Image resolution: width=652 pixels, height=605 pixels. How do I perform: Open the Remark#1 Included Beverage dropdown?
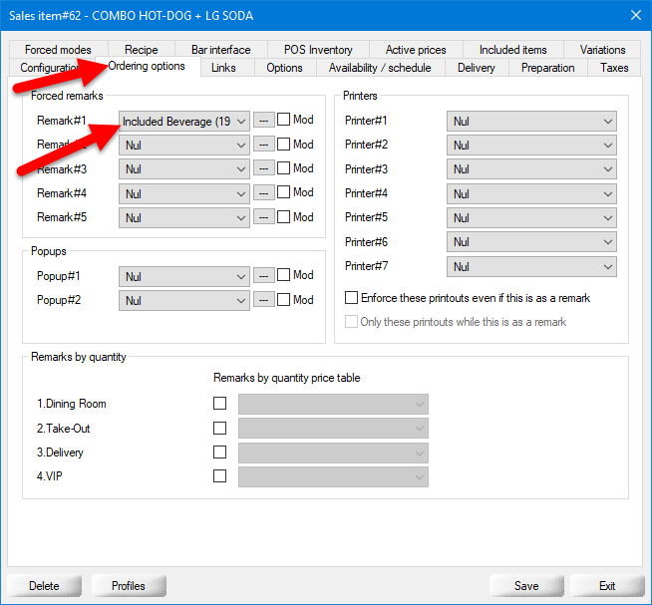coord(183,122)
